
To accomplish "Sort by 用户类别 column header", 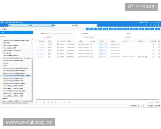I will [62, 41].
